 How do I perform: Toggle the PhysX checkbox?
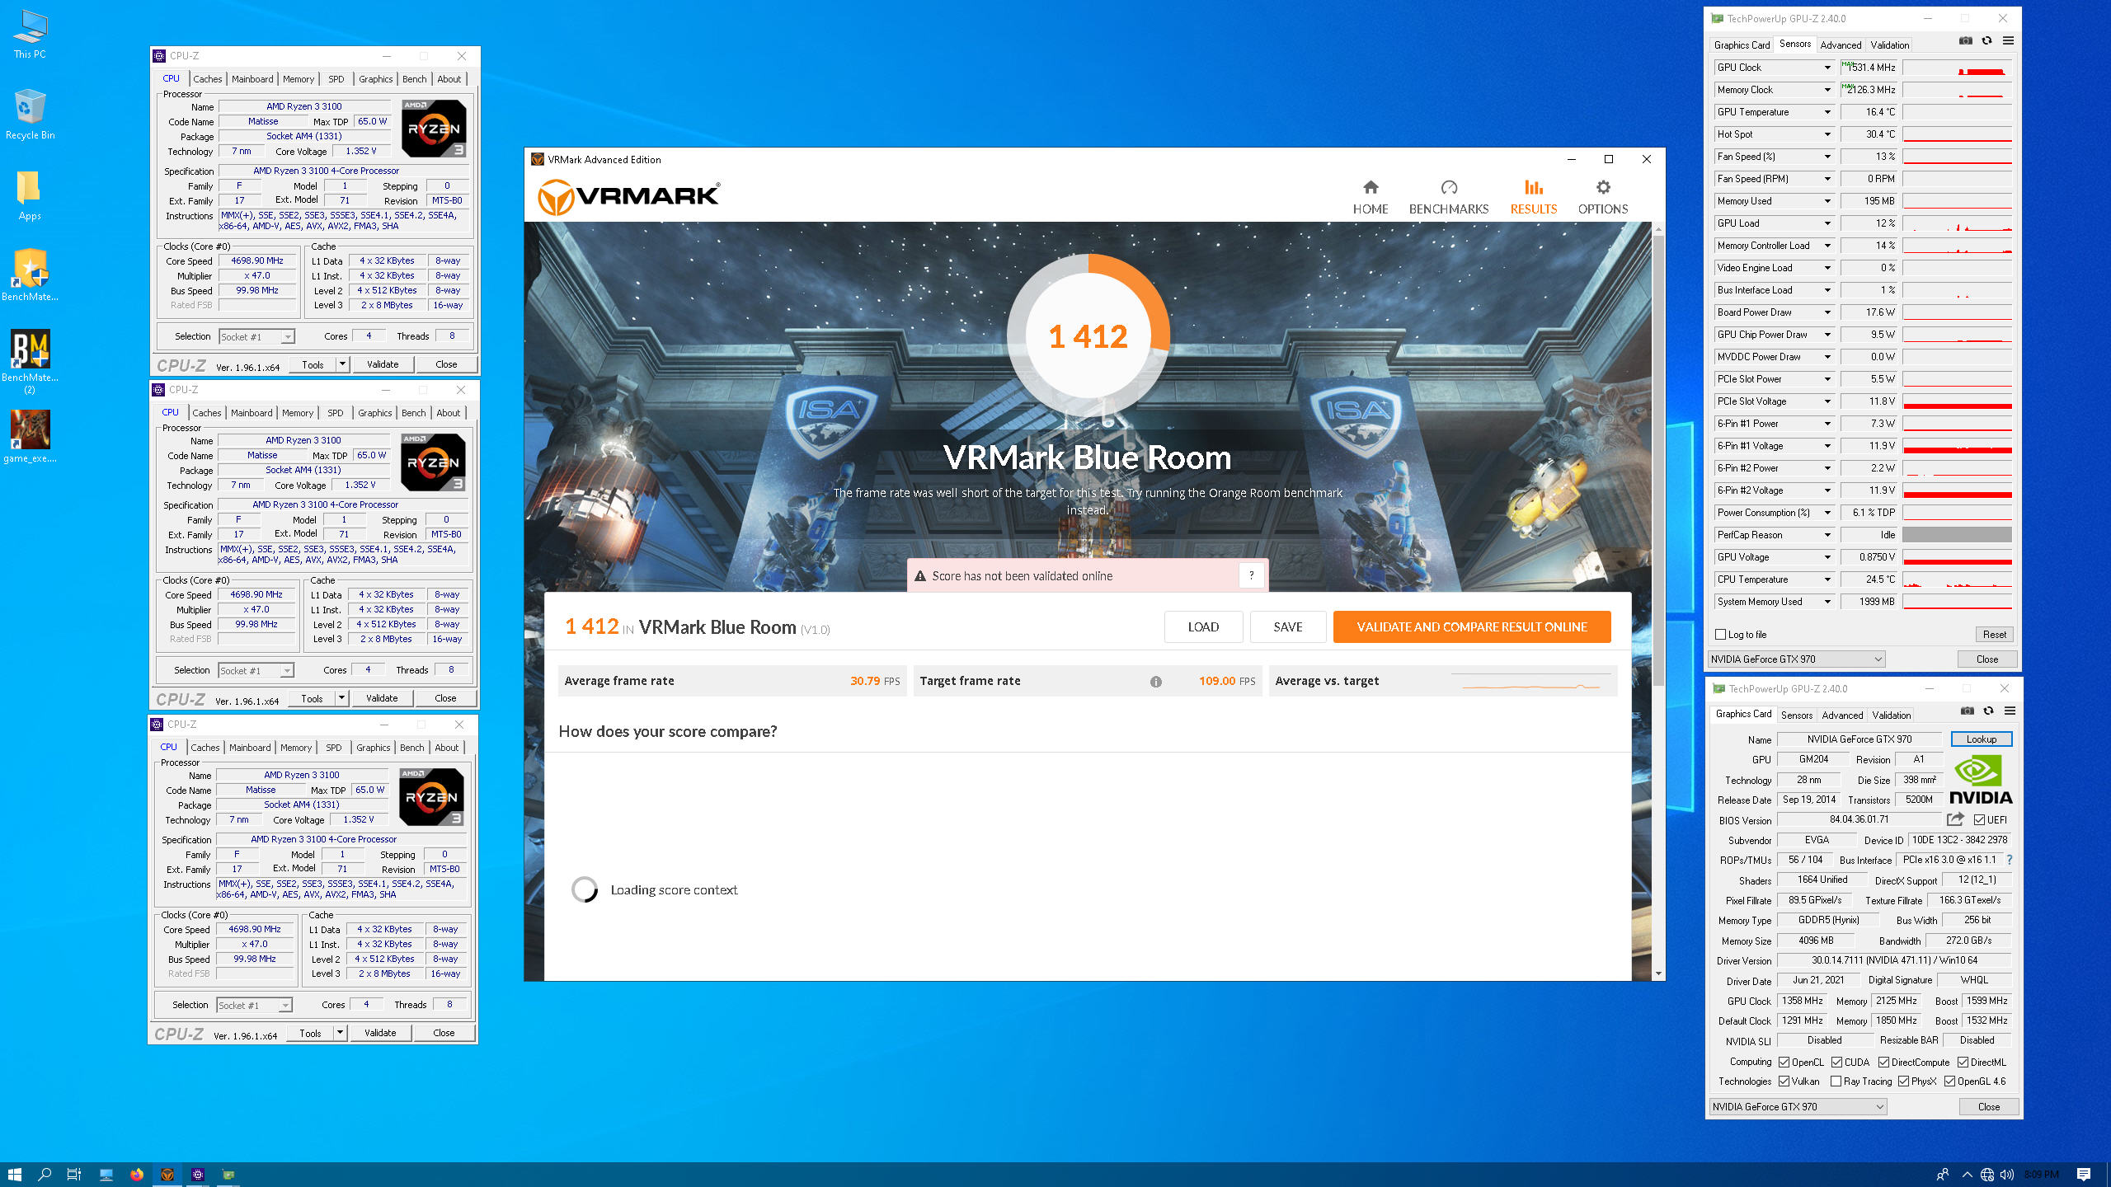(x=1904, y=1081)
